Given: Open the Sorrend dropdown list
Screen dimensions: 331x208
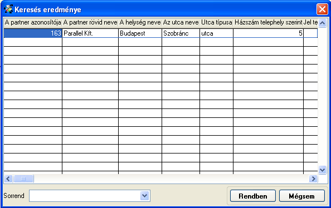Looking at the screenshot, I should (x=145, y=196).
